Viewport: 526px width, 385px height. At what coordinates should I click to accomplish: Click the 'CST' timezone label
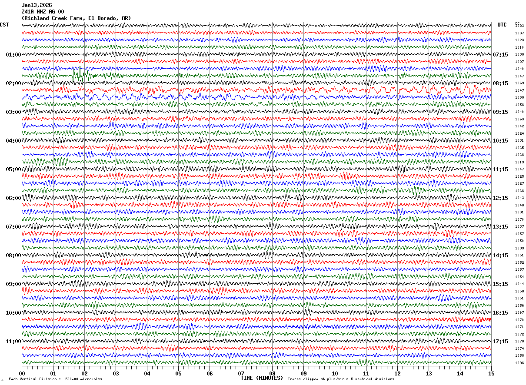4,25
